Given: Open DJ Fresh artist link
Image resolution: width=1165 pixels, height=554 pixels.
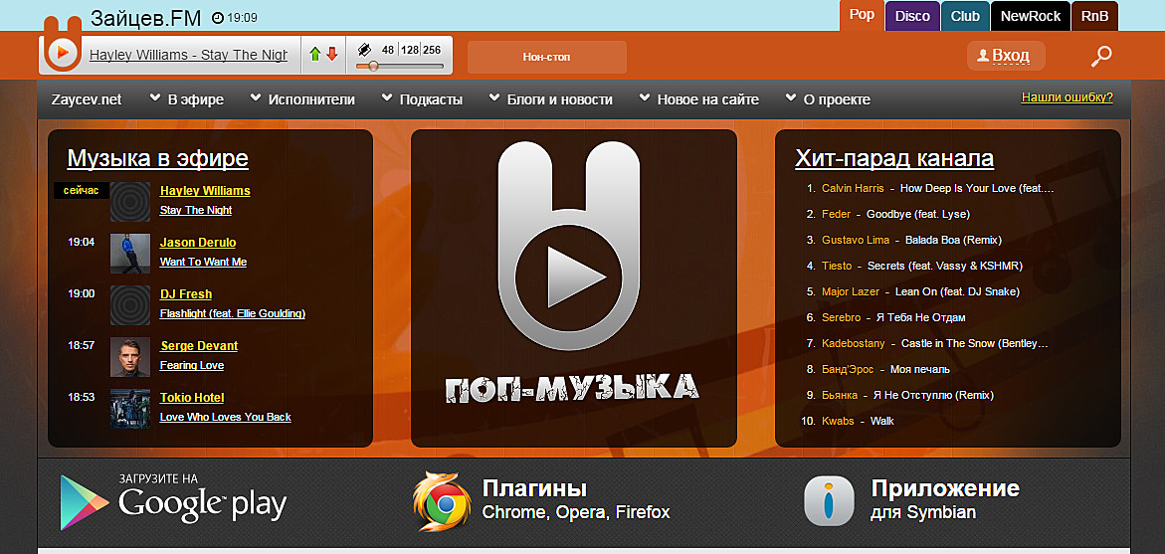Looking at the screenshot, I should pos(186,294).
